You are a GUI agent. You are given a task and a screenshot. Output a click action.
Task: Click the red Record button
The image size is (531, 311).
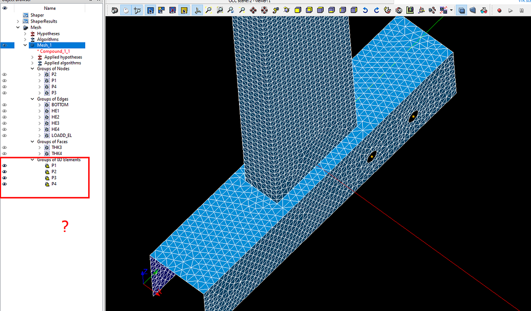(499, 10)
